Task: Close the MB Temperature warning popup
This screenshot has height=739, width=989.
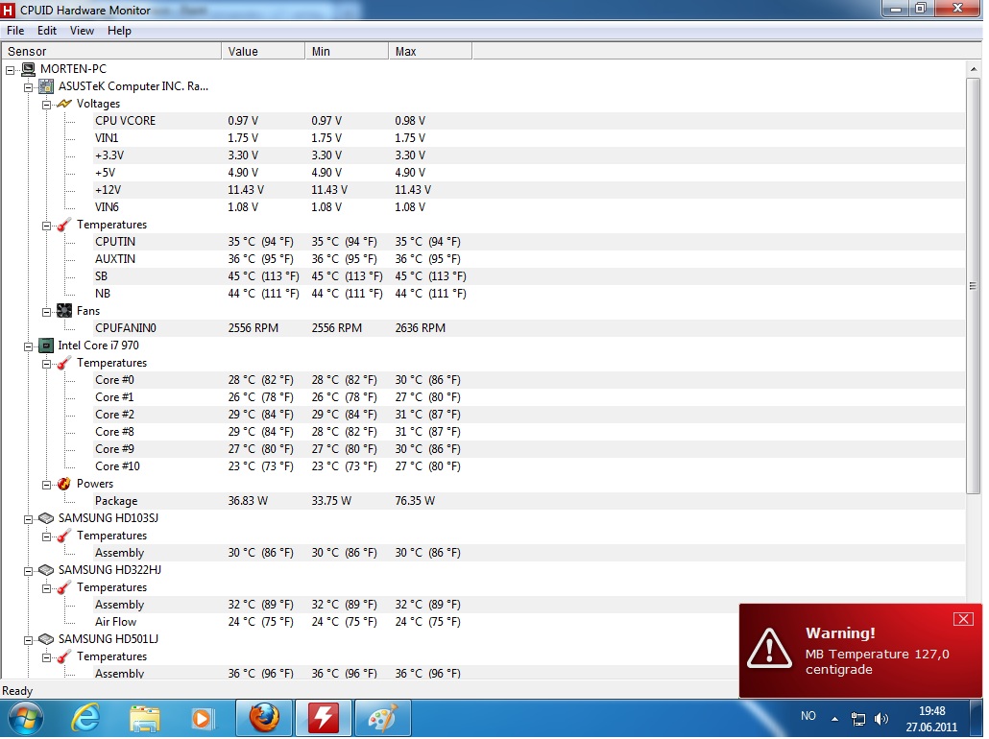Action: pyautogui.click(x=963, y=619)
